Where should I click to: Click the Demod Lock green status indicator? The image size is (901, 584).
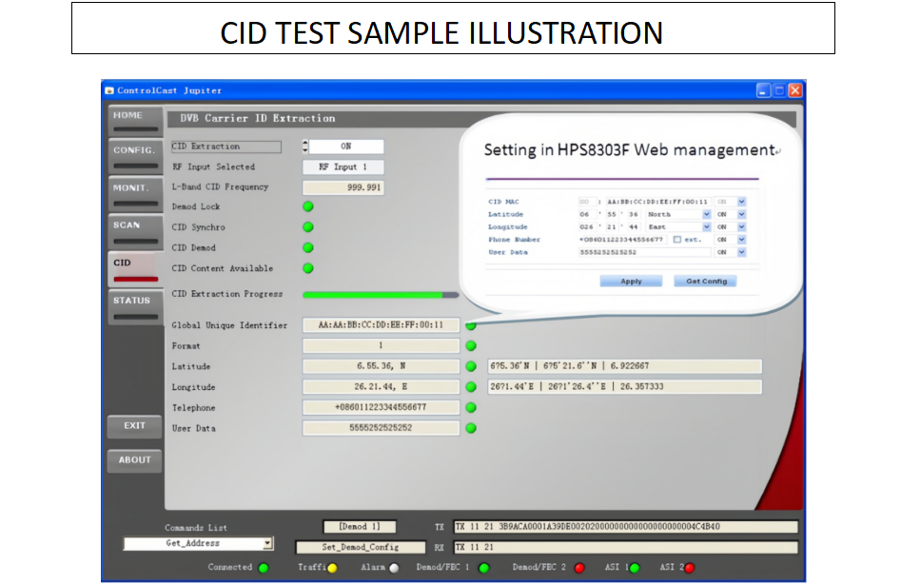[308, 206]
